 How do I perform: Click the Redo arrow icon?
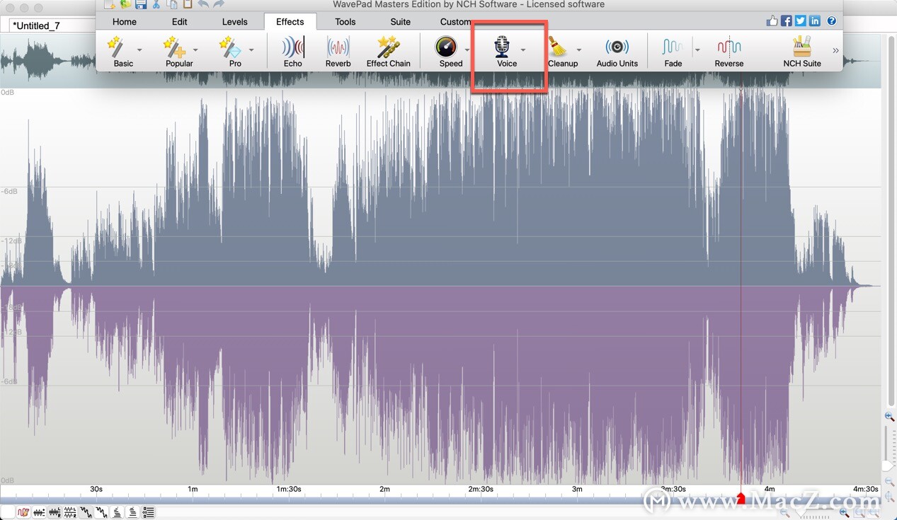(219, 4)
